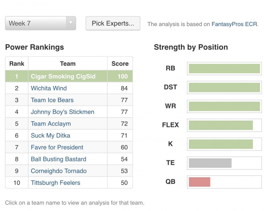The height and width of the screenshot is (211, 264).
Task: Click the Score column header
Action: pyautogui.click(x=120, y=64)
